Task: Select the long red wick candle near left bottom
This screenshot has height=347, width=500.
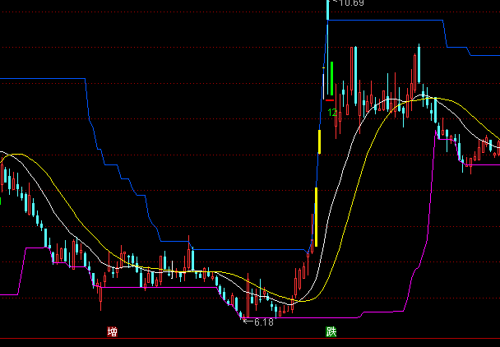Action: click(x=100, y=294)
